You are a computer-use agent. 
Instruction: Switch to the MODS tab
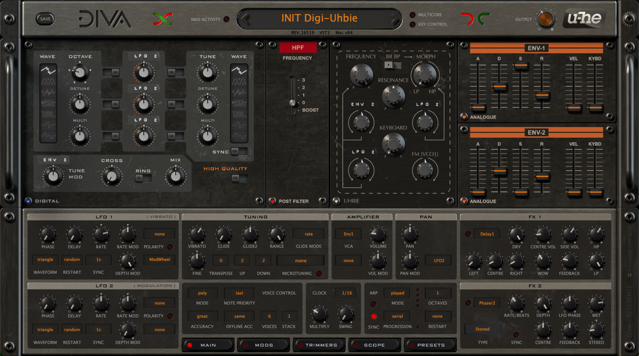264,345
